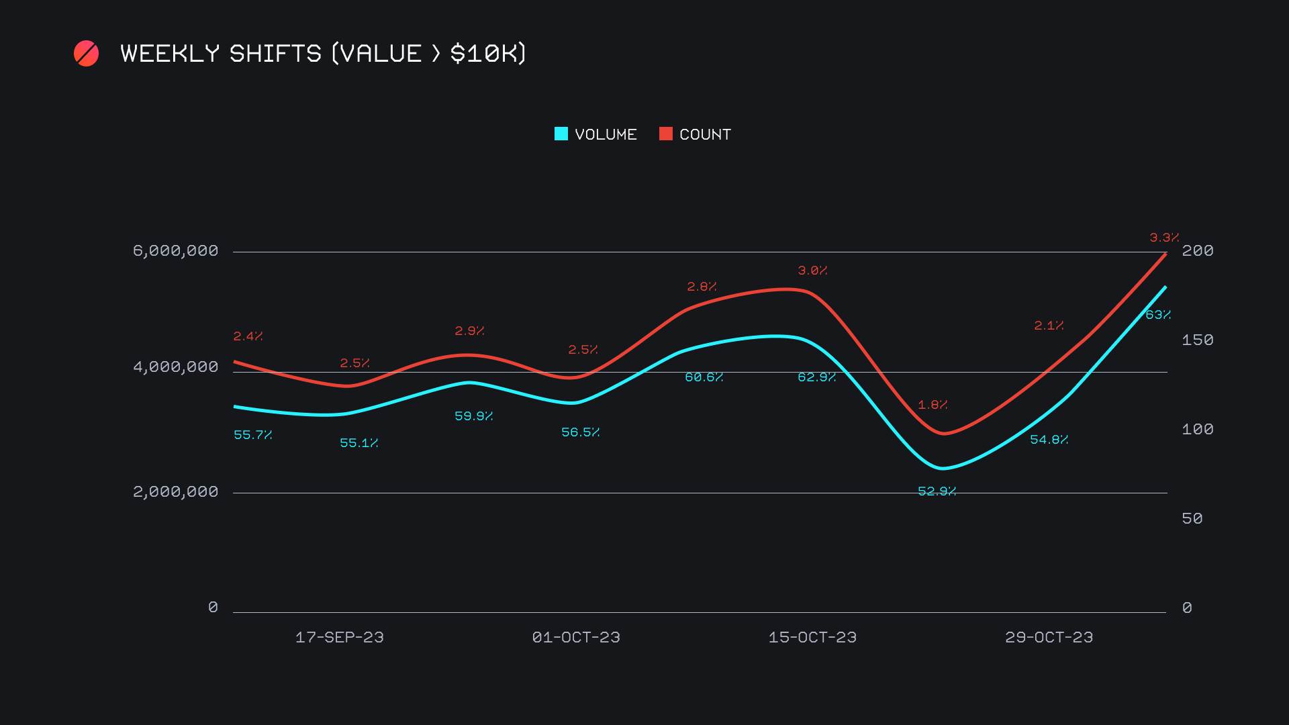The width and height of the screenshot is (1289, 725).
Task: Click the 52.9% volume data label
Action: point(937,491)
